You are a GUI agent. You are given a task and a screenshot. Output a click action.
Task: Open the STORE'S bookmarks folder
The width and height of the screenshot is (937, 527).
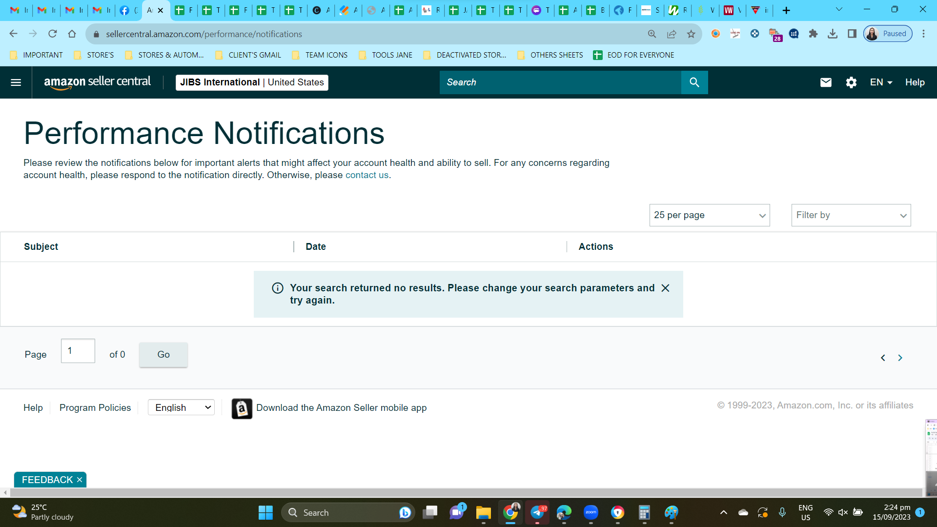coord(94,55)
